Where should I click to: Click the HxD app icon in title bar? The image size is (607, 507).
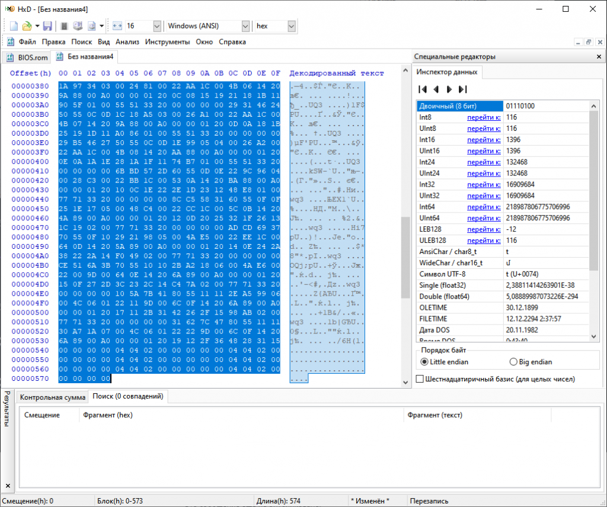(9, 9)
